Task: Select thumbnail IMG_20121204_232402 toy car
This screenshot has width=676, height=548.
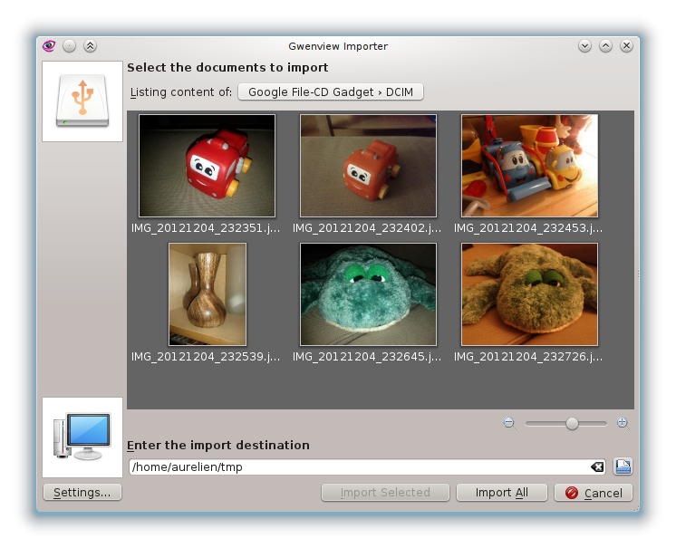Action: click(x=368, y=166)
